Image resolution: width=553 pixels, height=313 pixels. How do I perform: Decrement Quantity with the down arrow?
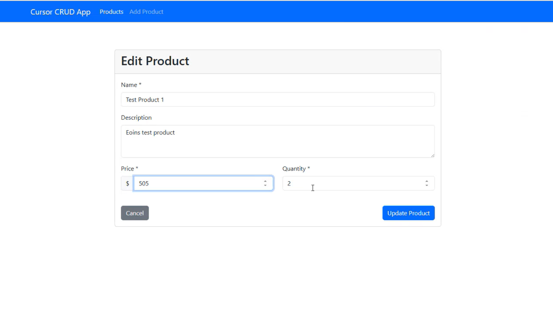click(427, 186)
